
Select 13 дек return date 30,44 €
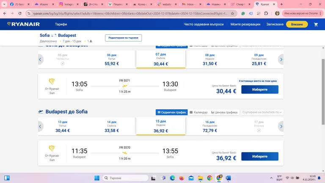click(x=63, y=126)
